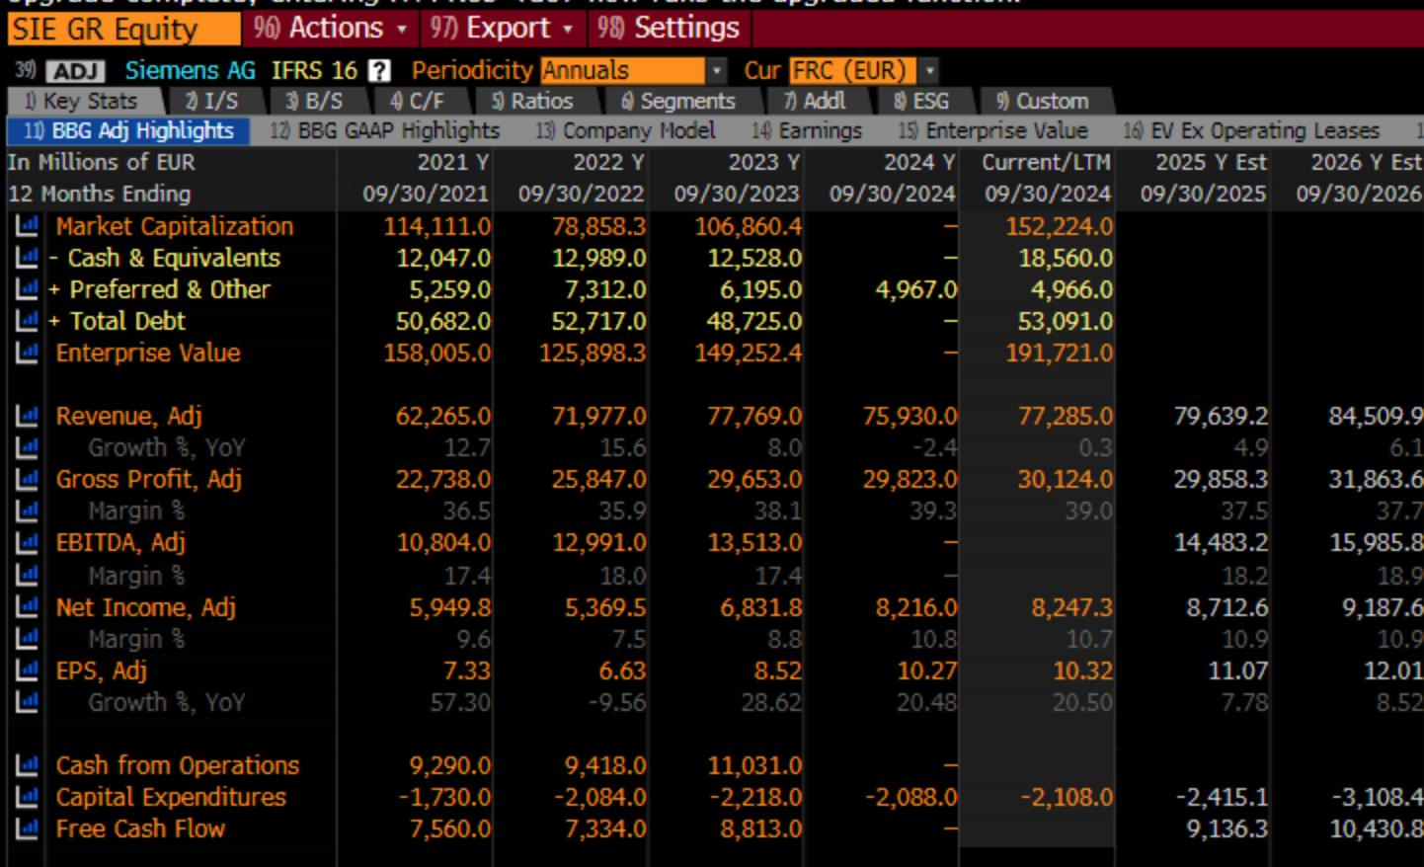Click the Market Capitalization row label
This screenshot has width=1424, height=867.
pos(175,226)
